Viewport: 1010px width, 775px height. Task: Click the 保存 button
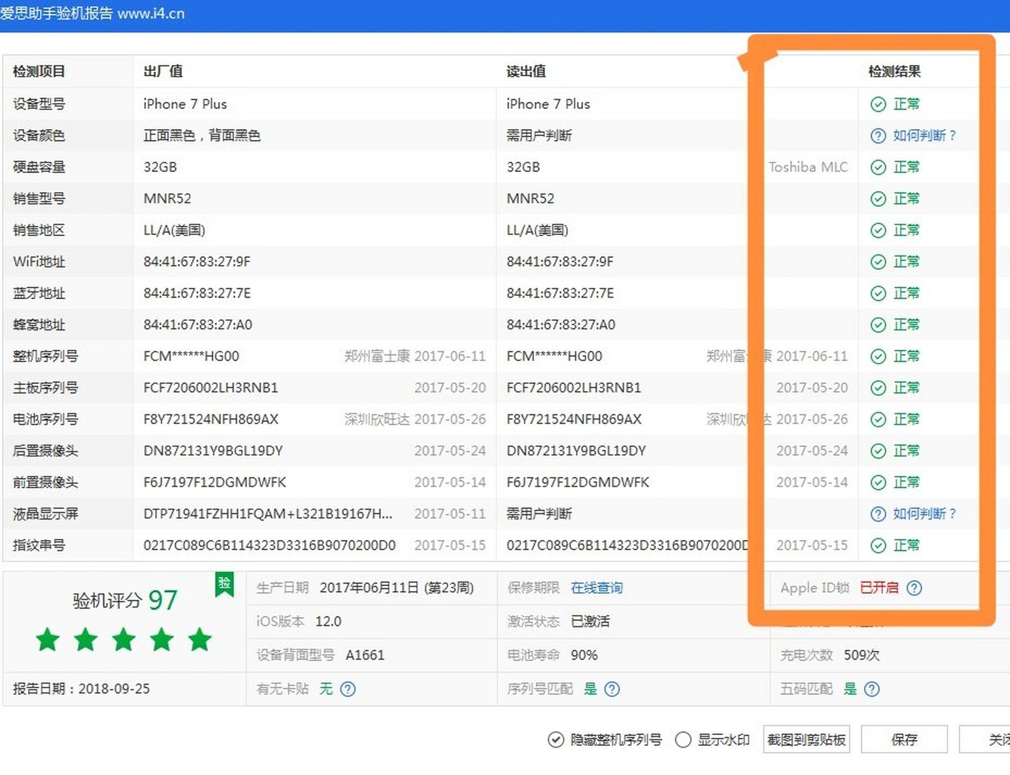tap(904, 739)
